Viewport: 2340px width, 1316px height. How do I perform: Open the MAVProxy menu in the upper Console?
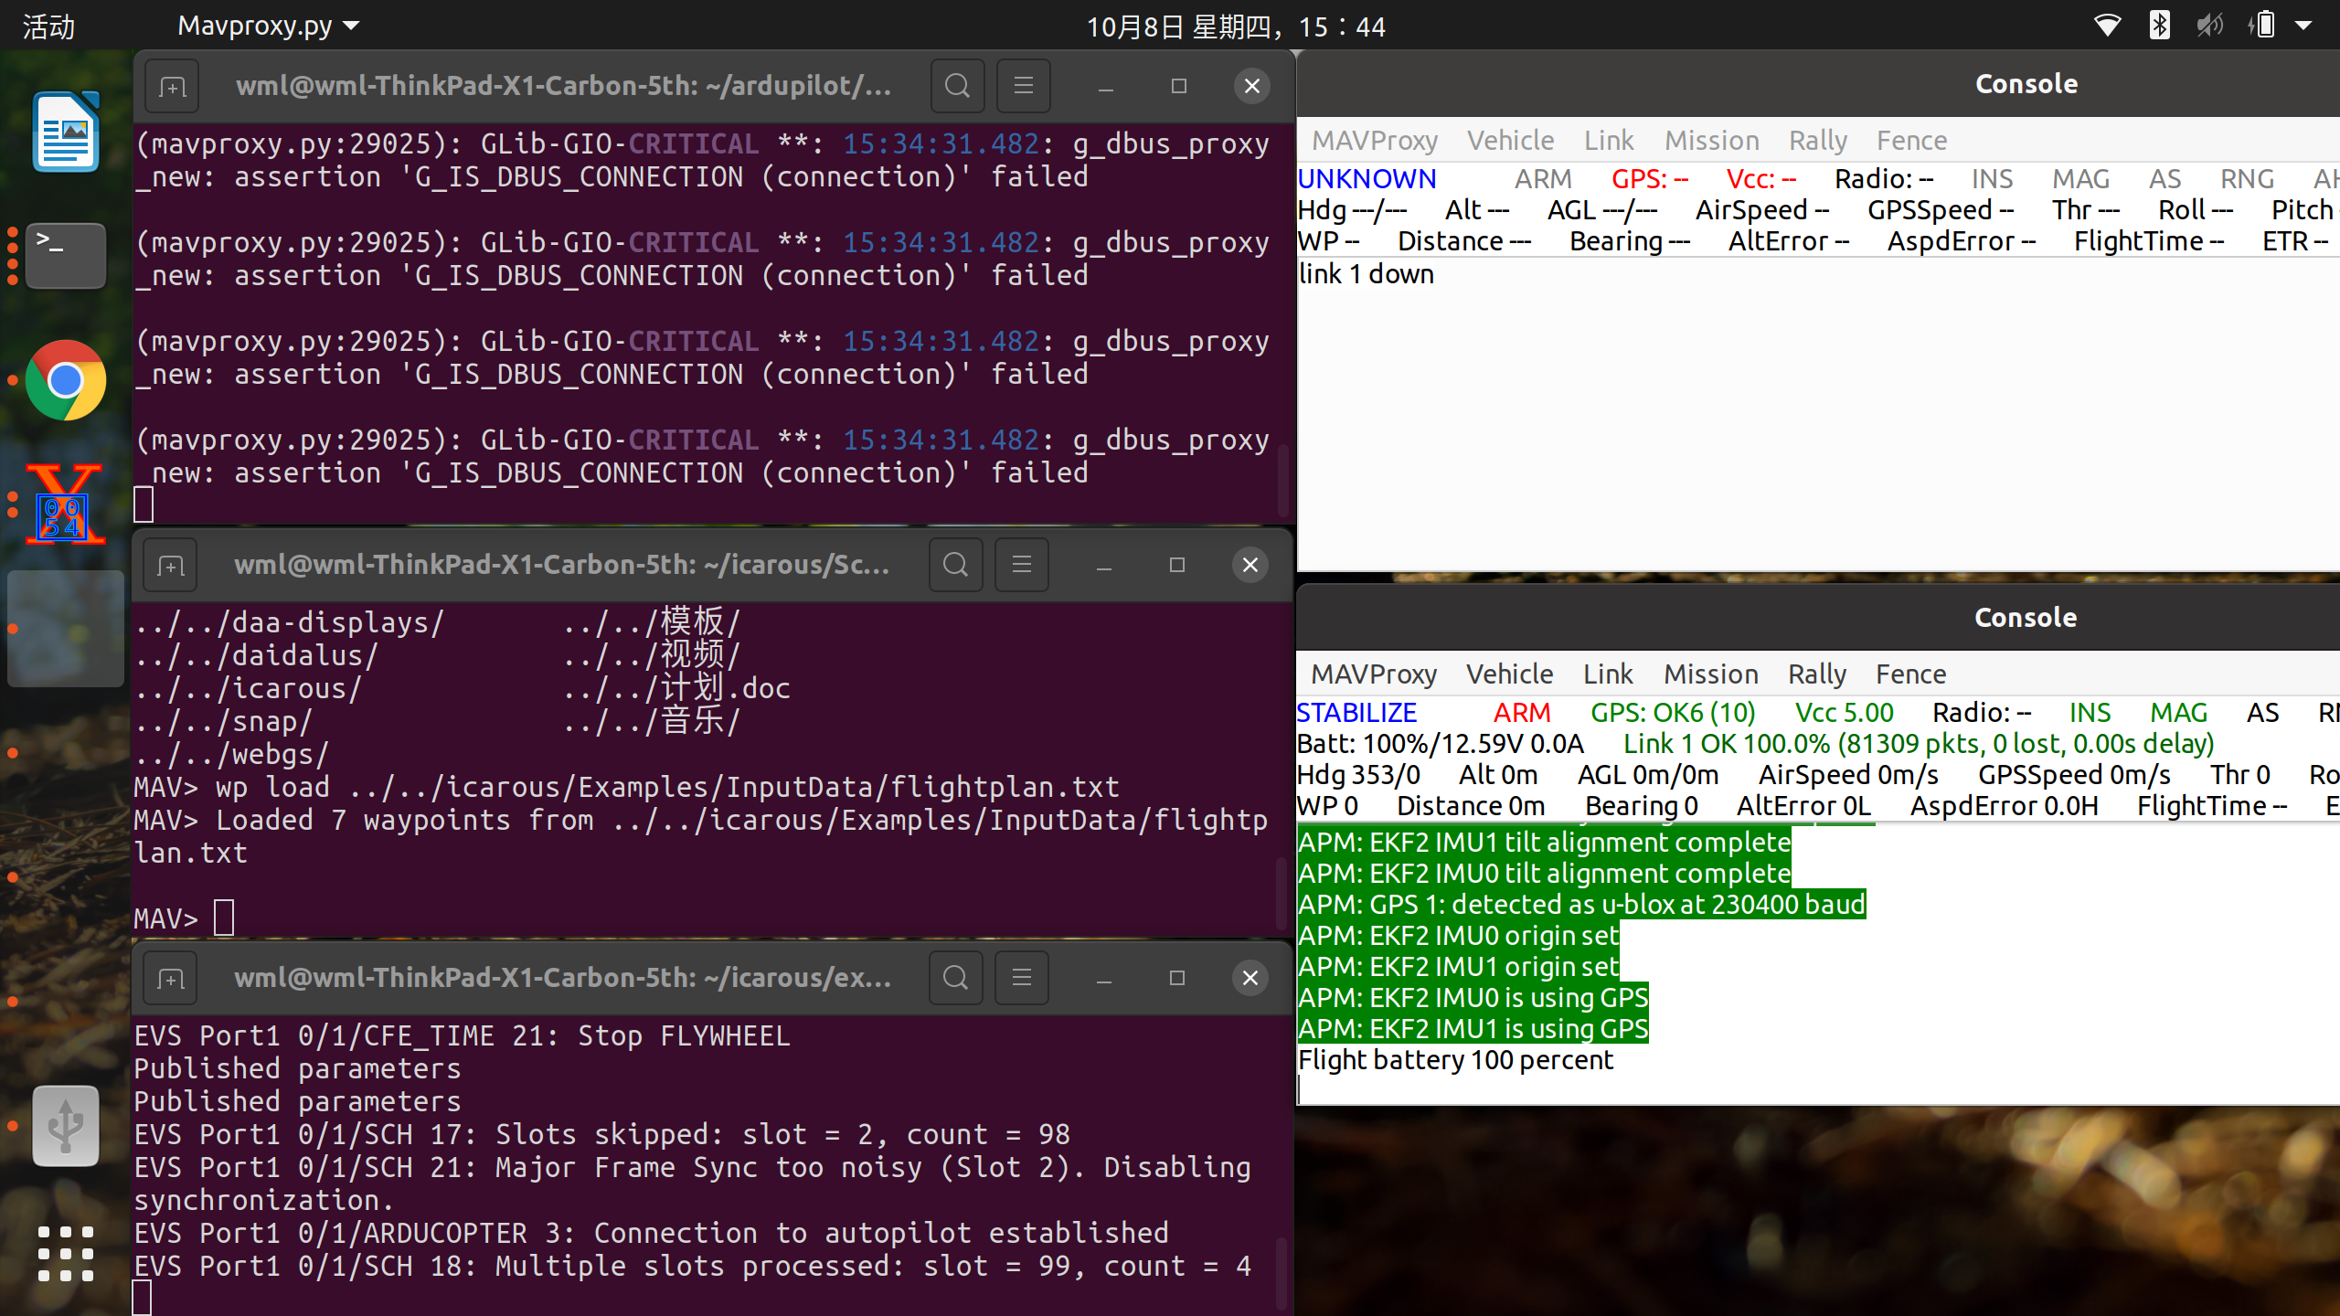tap(1374, 140)
